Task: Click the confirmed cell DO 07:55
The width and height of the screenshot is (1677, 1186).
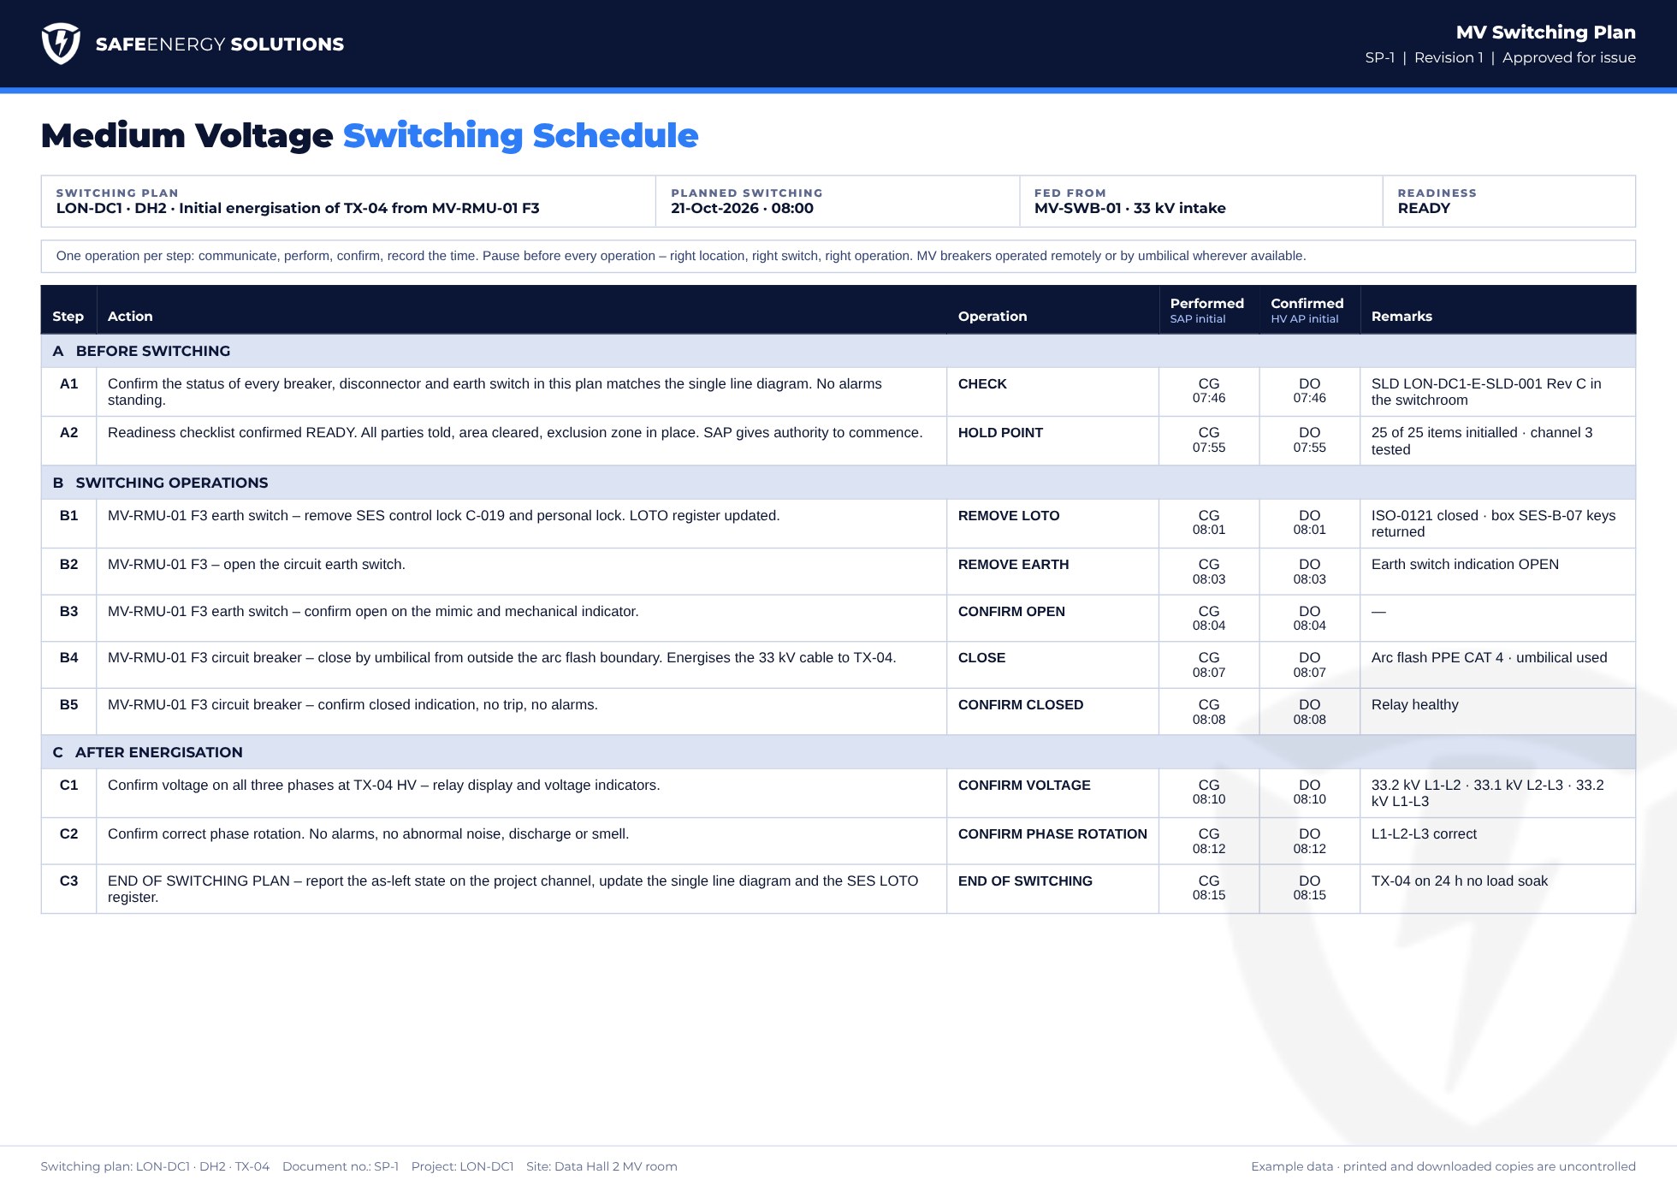Action: pos(1309,440)
